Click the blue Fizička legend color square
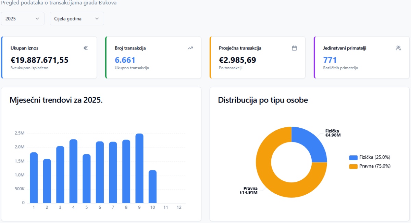 (353, 157)
